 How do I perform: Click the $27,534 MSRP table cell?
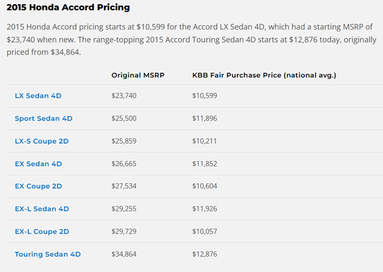tap(123, 186)
